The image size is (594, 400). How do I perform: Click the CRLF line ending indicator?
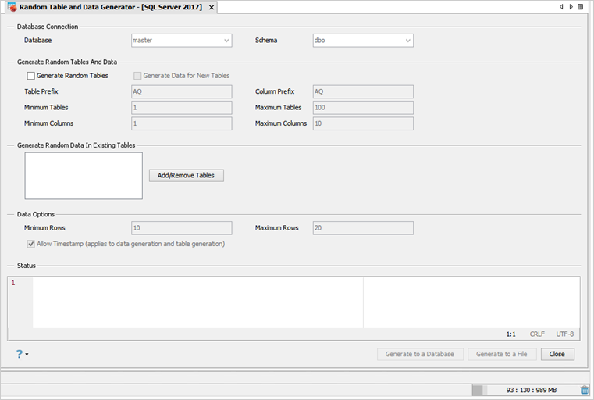coord(537,334)
